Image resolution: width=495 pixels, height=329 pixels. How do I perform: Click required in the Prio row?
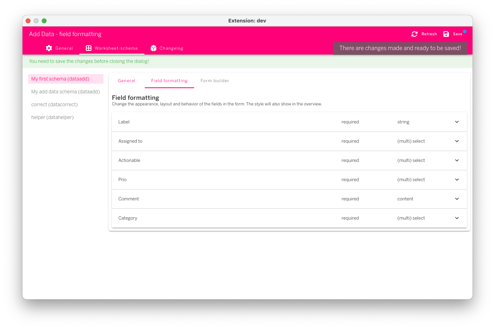(x=350, y=180)
